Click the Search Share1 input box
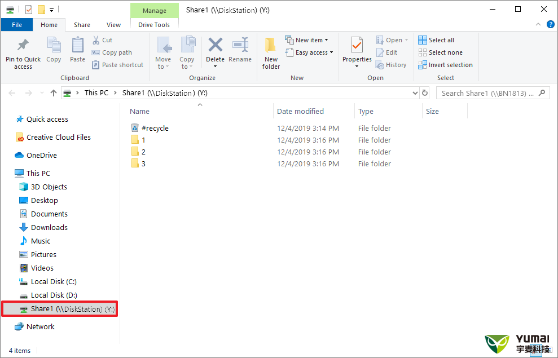 tap(488, 93)
